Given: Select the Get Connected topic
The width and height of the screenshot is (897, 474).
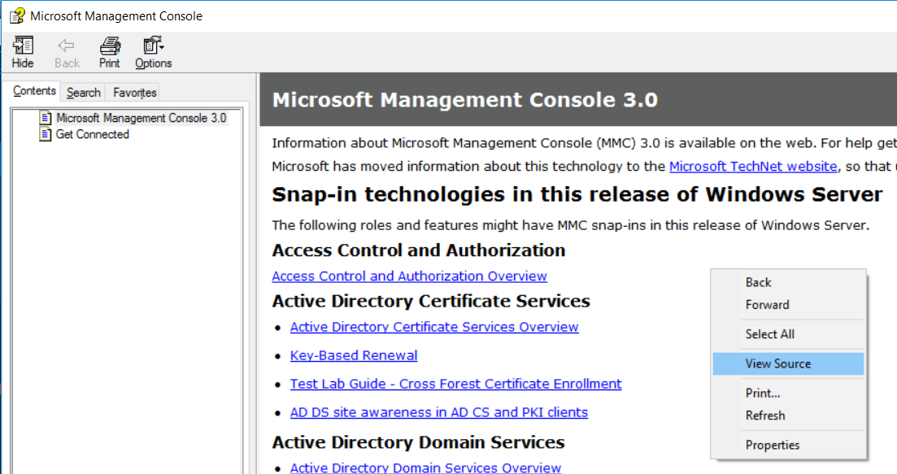Looking at the screenshot, I should [92, 134].
